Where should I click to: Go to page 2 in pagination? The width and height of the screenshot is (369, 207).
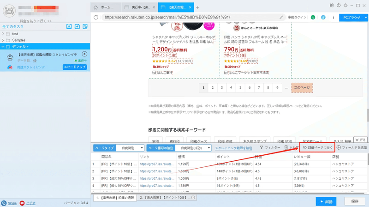tap(213, 88)
